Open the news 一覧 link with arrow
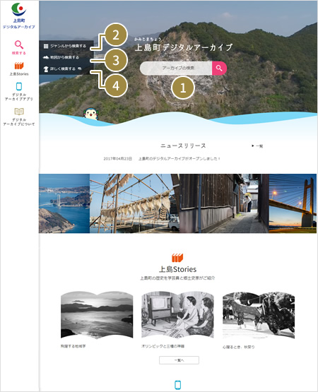This screenshot has width=318, height=392. coord(257,146)
